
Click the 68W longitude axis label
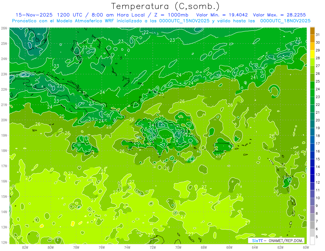coord(204,247)
